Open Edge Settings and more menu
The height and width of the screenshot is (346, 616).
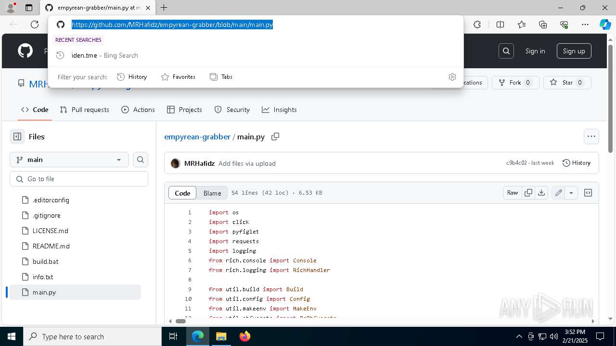pyautogui.click(x=585, y=25)
